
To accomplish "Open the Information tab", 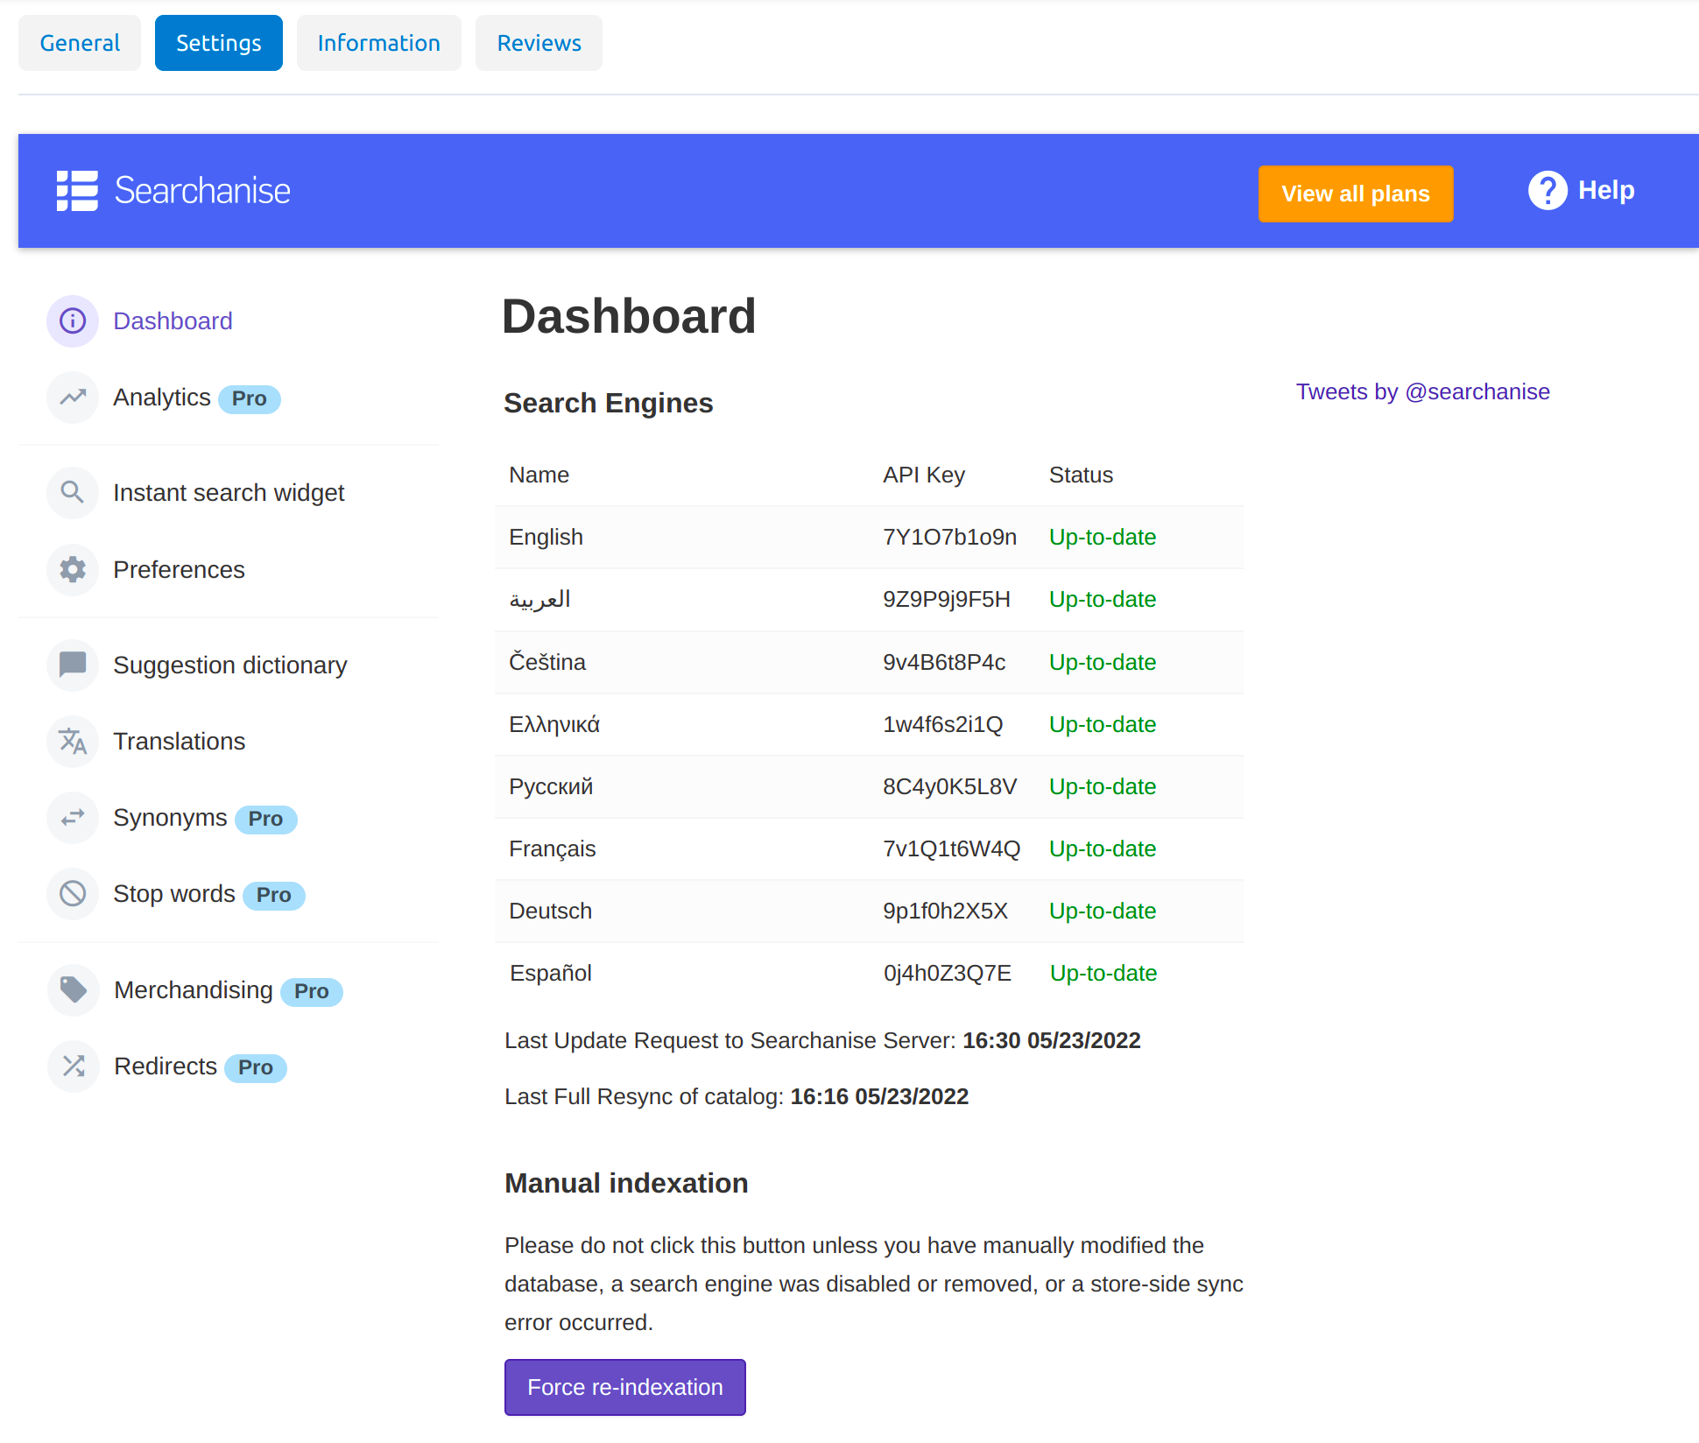I will pyautogui.click(x=379, y=43).
